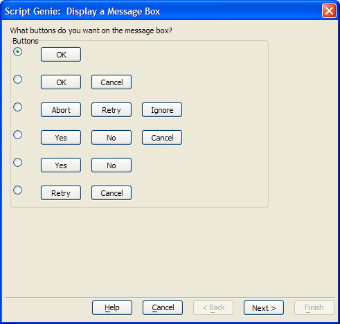Click the Ignore sample button

click(x=162, y=110)
